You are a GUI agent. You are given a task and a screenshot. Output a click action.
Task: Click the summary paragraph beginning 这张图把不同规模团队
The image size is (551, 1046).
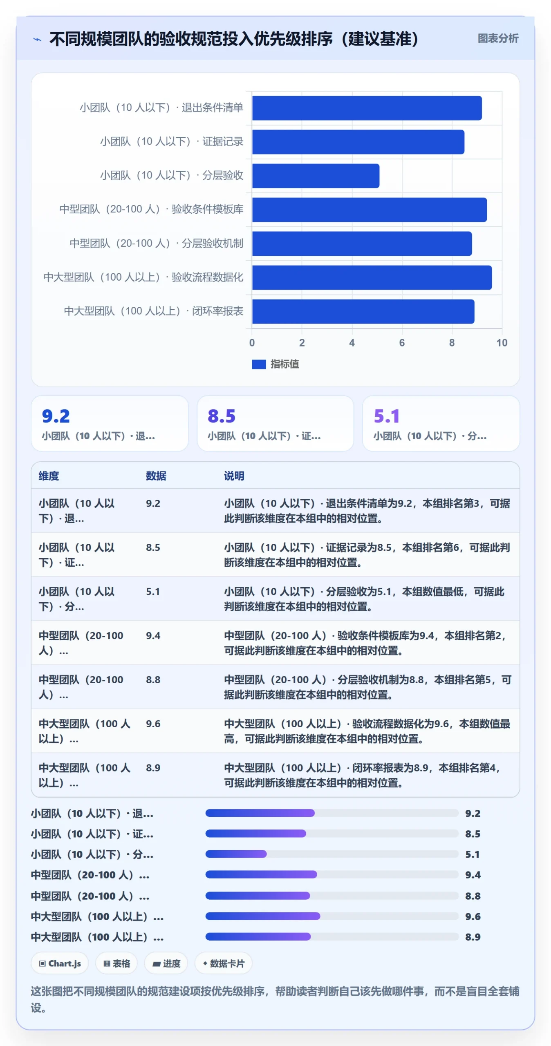275,999
